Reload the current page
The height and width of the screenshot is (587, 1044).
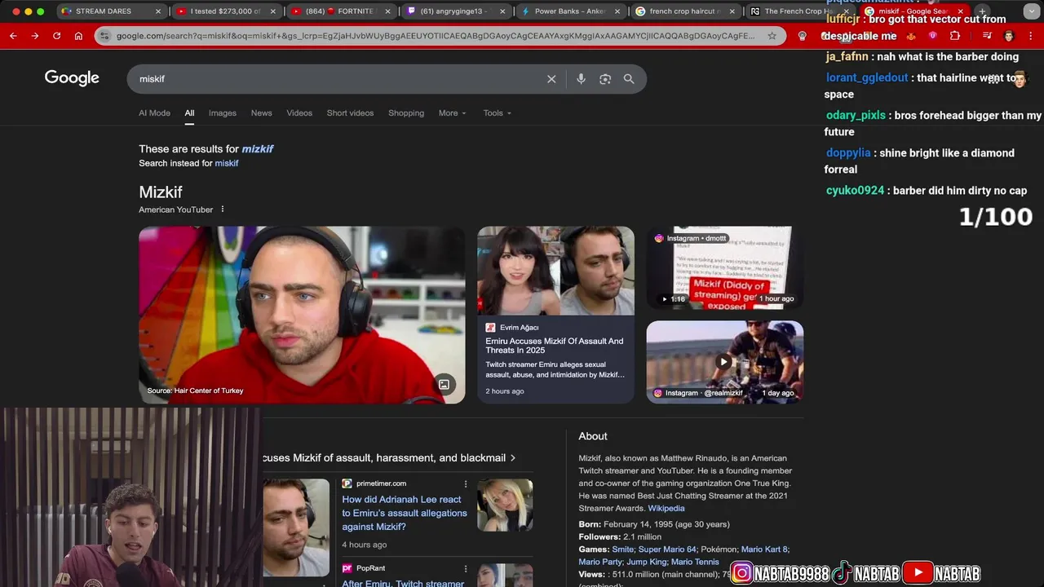click(56, 36)
